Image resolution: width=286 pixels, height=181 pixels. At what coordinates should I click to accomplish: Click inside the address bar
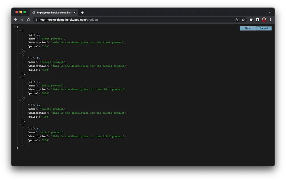tap(114, 20)
